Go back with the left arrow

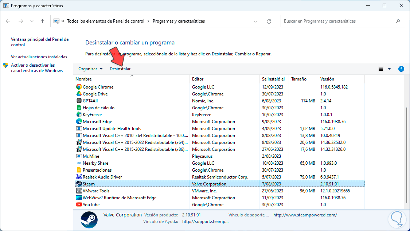[8, 21]
